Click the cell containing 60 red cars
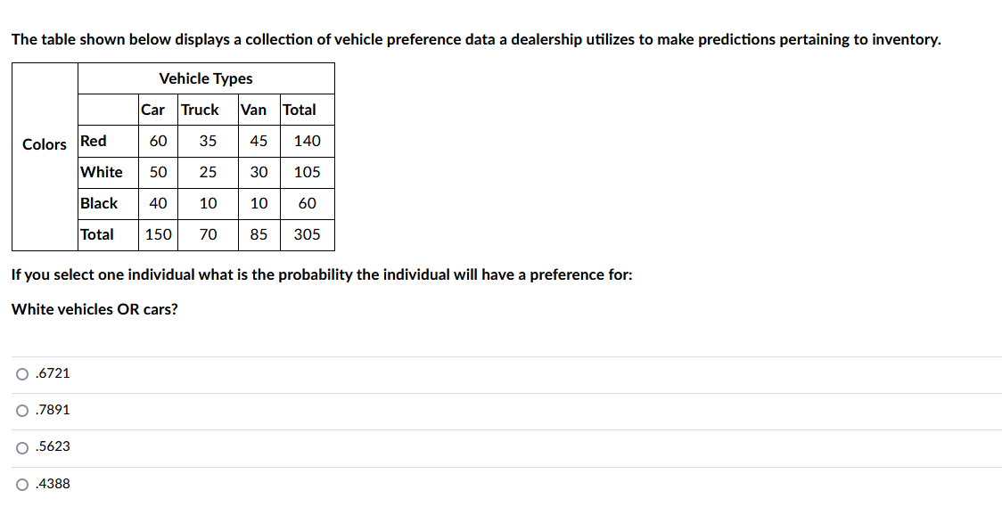 pos(158,141)
